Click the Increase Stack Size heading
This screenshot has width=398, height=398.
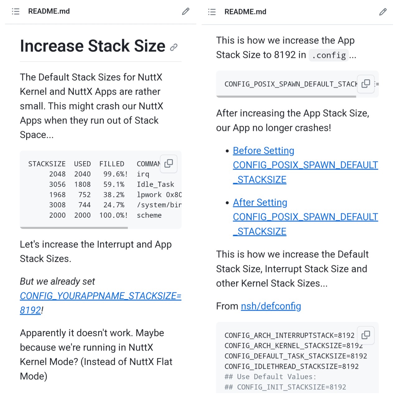coord(93,46)
